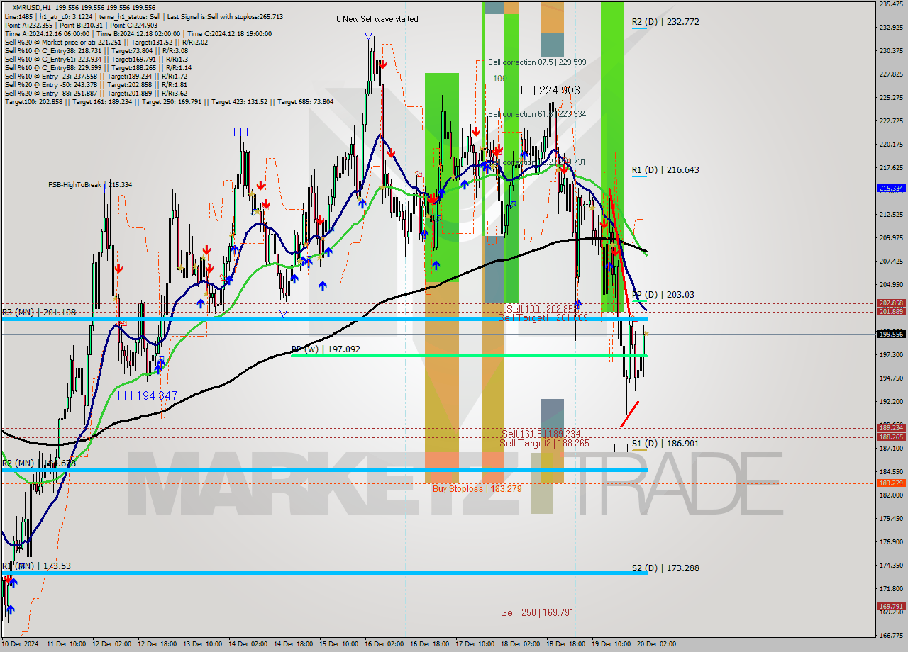Click the 14 Dec 18:00 time axis label
The image size is (908, 652).
(293, 644)
